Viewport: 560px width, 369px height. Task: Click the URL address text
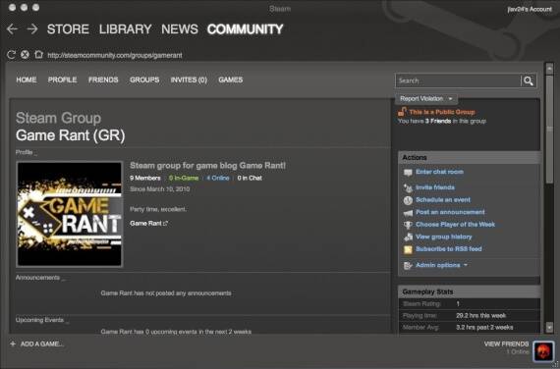tap(115, 55)
